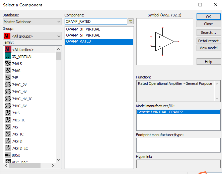Click Function box scroll down arrow
The width and height of the screenshot is (222, 174).
click(x=217, y=99)
